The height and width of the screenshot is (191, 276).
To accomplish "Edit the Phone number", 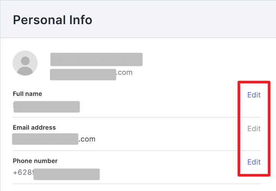I will 254,162.
